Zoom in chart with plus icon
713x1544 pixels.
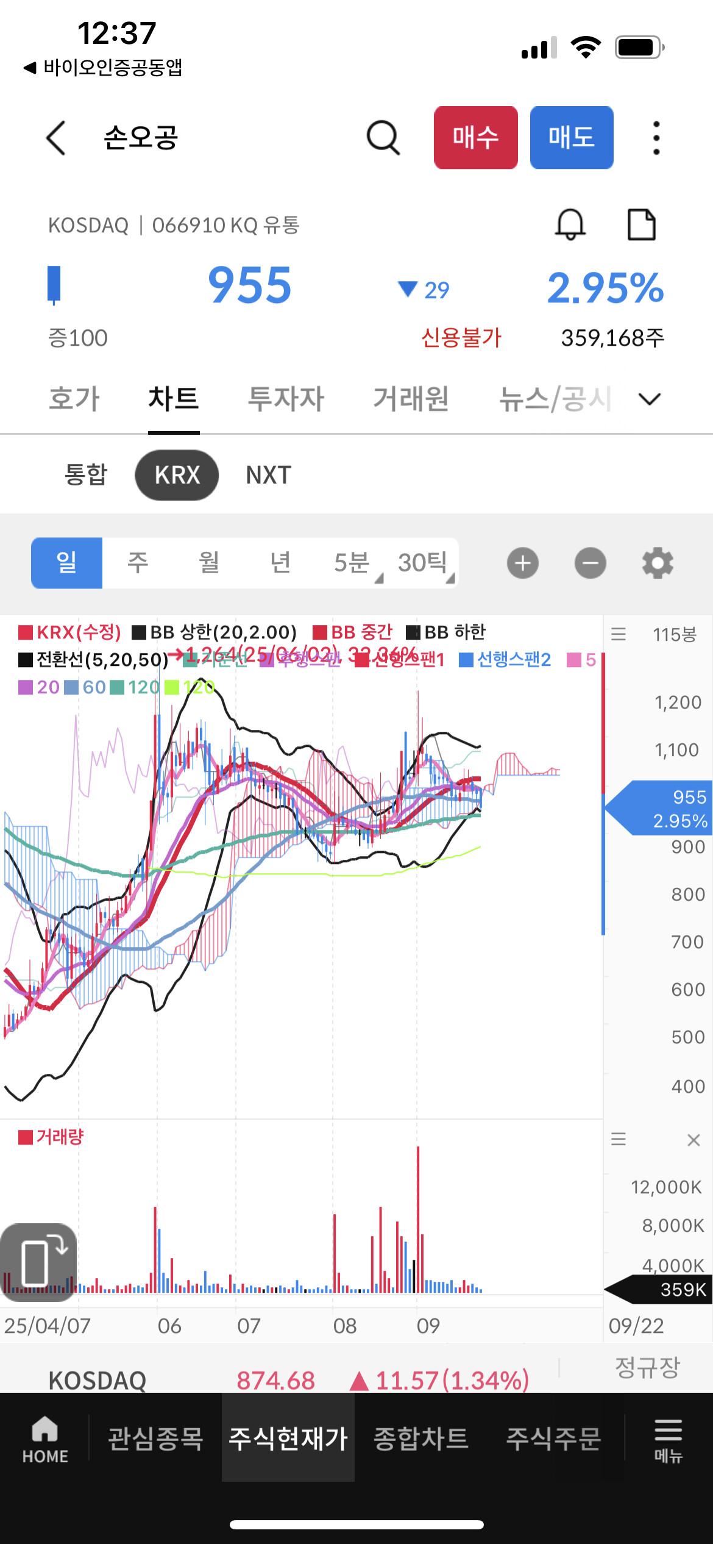point(523,563)
